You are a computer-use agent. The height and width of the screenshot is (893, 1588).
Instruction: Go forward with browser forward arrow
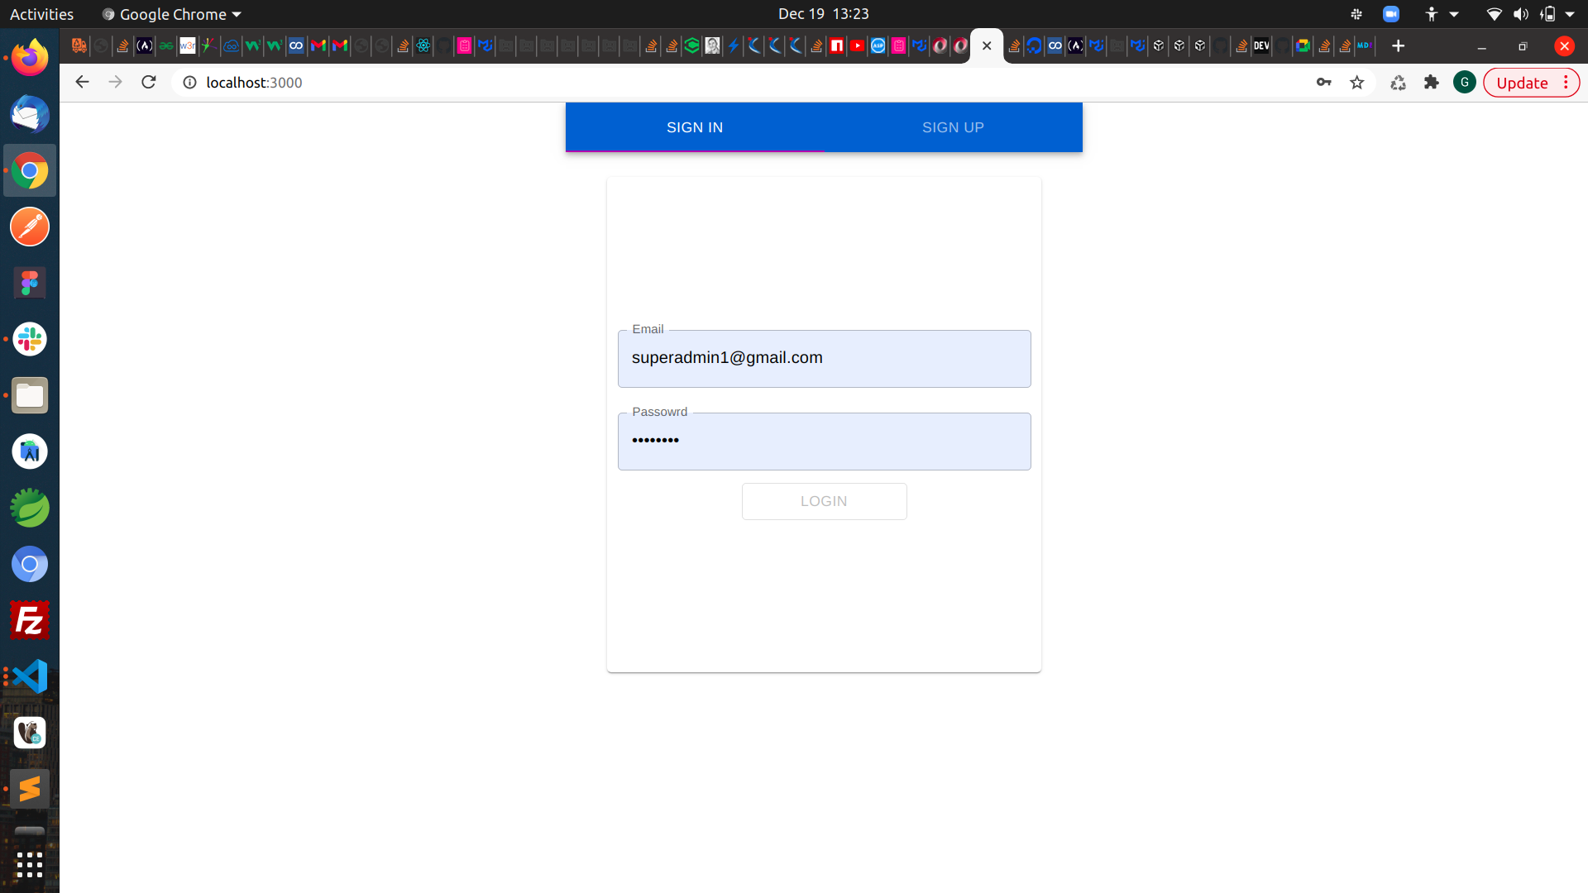pos(115,82)
